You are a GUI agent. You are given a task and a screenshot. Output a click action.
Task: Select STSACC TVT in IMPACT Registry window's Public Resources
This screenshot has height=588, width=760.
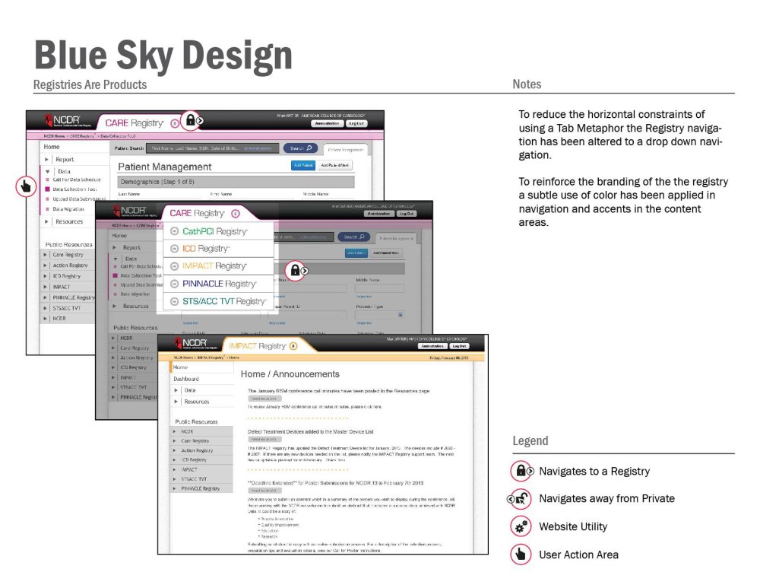coord(193,478)
